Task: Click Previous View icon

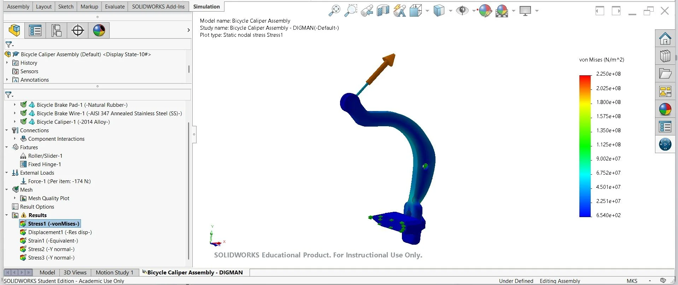Action: (367, 11)
